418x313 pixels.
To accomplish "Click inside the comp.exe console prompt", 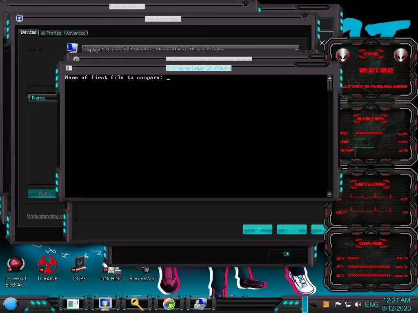I will [x=196, y=136].
